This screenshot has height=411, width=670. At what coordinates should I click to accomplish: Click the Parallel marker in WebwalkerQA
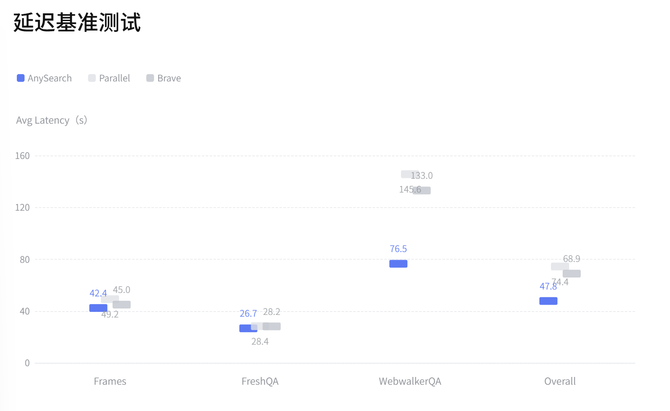(x=410, y=174)
